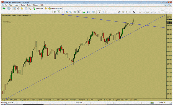Select the Crosshair tool
The width and height of the screenshot is (173, 105).
pos(103,12)
